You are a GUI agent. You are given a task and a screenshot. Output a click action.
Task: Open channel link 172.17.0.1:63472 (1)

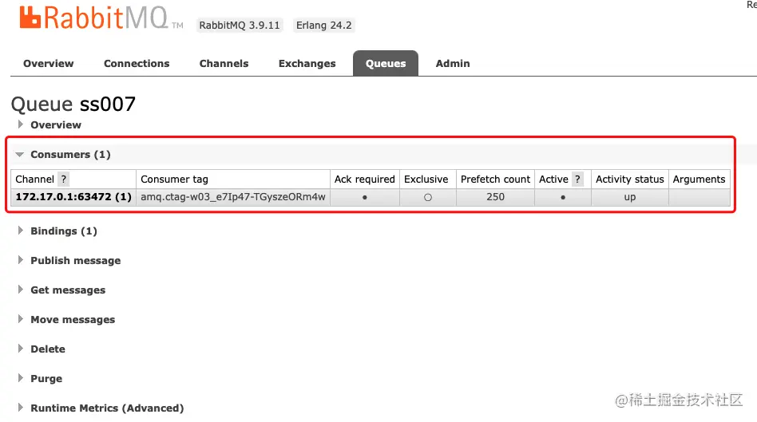(73, 197)
